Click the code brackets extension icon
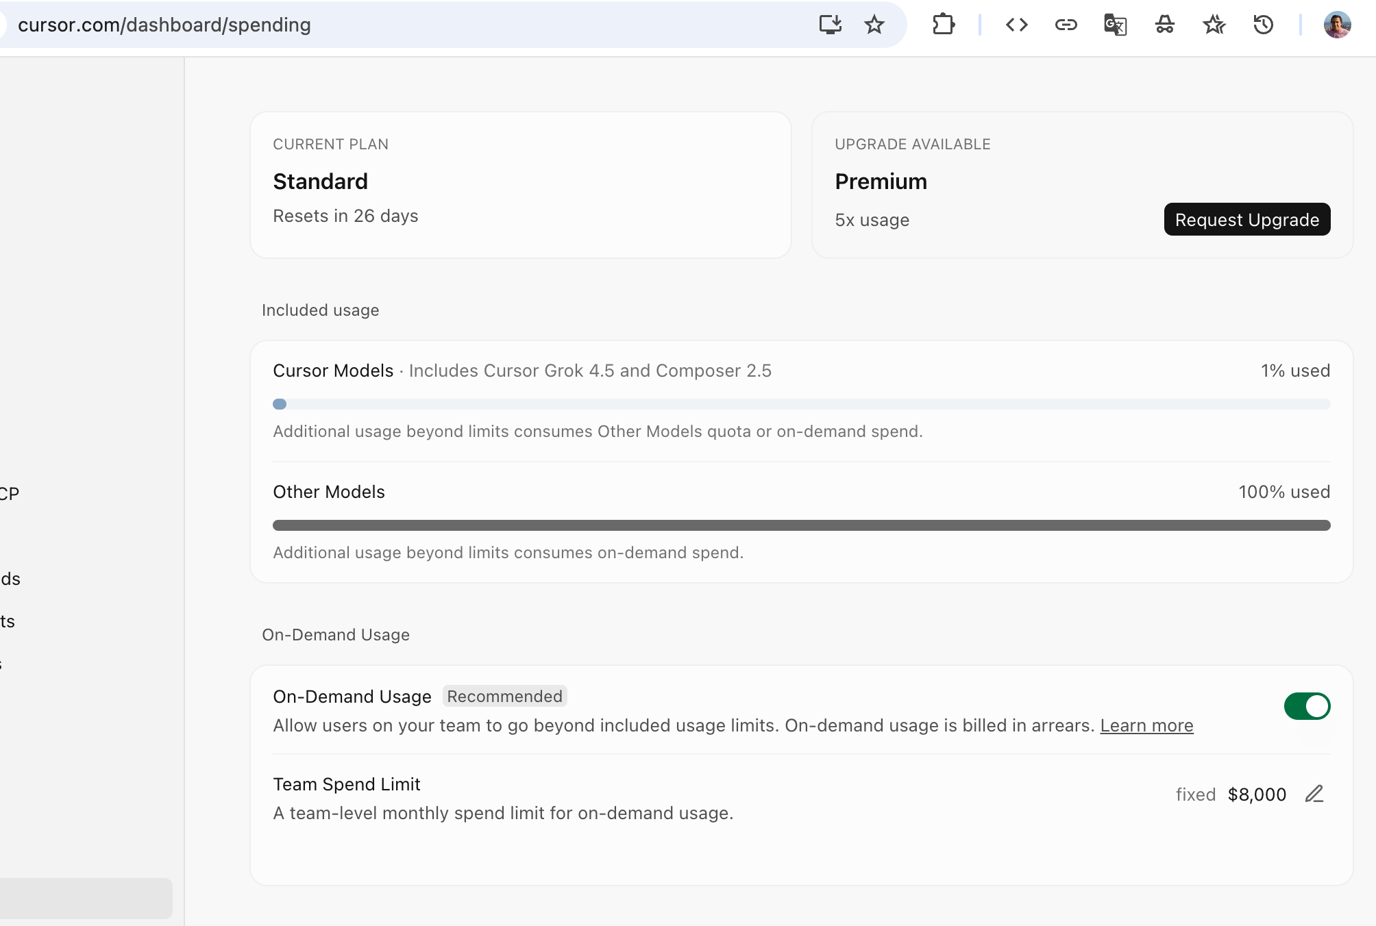This screenshot has height=926, width=1376. (x=1017, y=25)
